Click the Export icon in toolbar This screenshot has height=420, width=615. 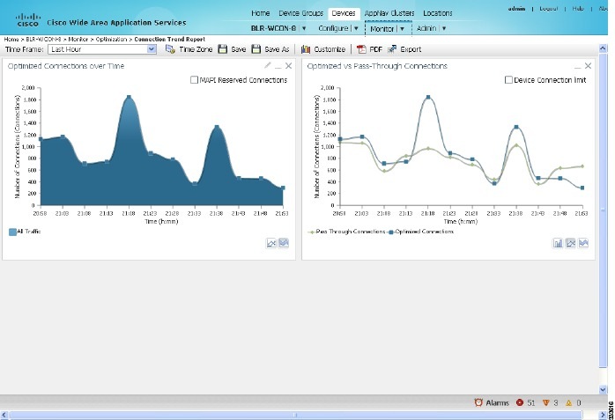point(392,49)
